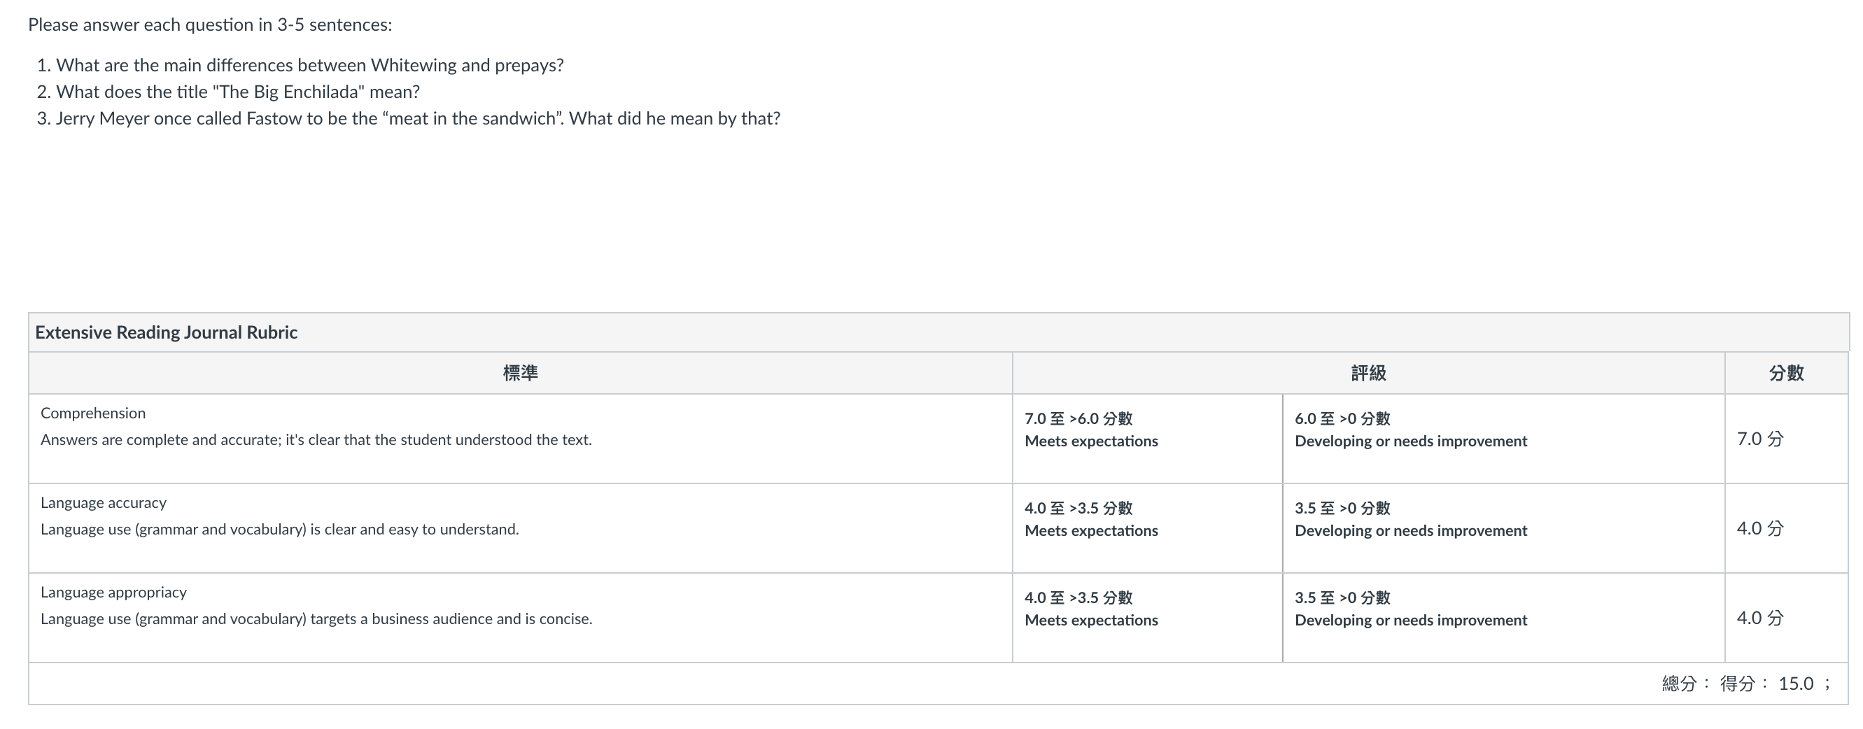This screenshot has width=1863, height=729.
Task: Click the 4.0 分 Language accuracy score
Action: click(x=1760, y=529)
